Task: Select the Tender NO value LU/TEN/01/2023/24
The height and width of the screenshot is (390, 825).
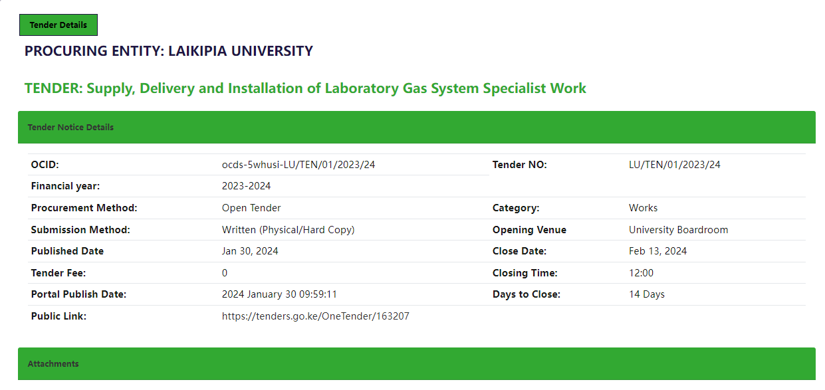Action: pyautogui.click(x=674, y=165)
